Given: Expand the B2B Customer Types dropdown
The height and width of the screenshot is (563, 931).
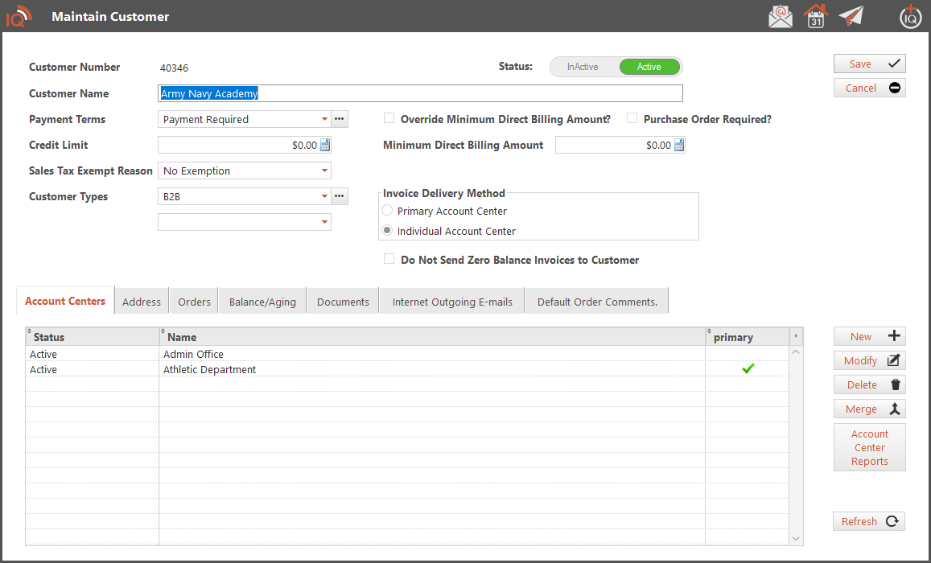Looking at the screenshot, I should tap(324, 197).
